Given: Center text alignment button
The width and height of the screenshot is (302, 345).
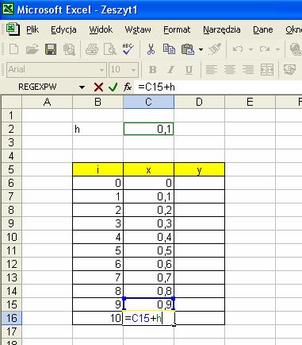Looking at the screenshot, I should click(230, 70).
